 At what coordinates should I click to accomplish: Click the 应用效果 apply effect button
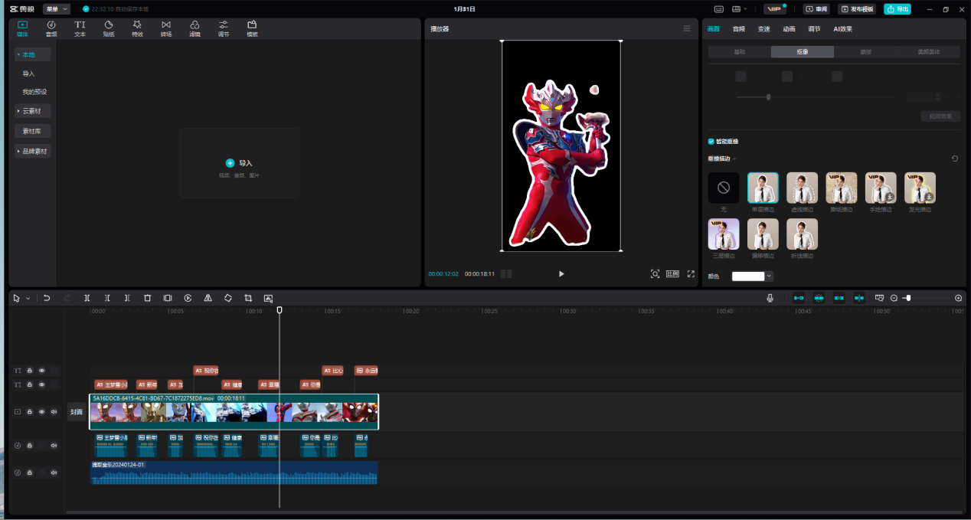pyautogui.click(x=940, y=116)
